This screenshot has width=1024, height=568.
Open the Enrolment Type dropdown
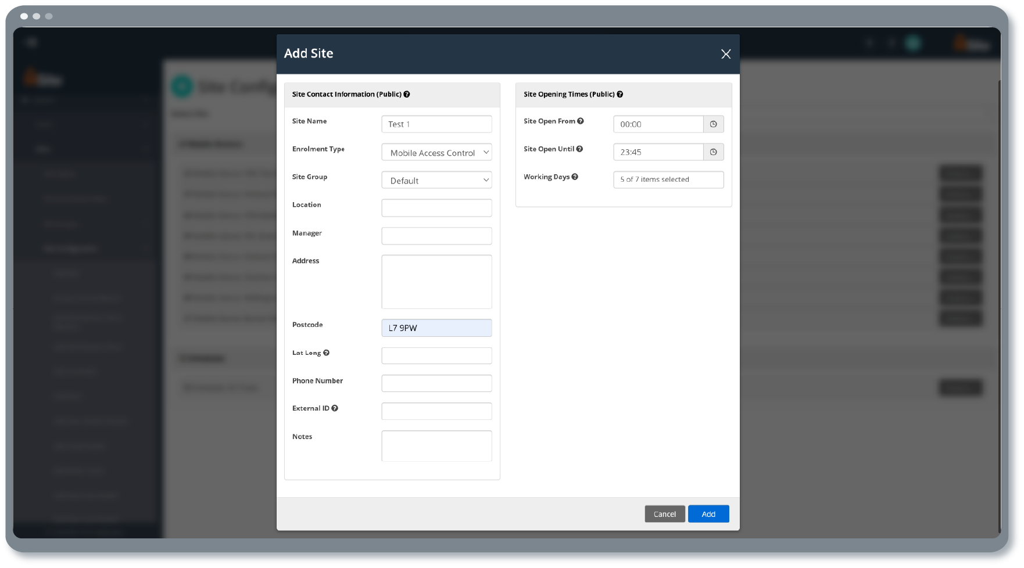pos(436,152)
